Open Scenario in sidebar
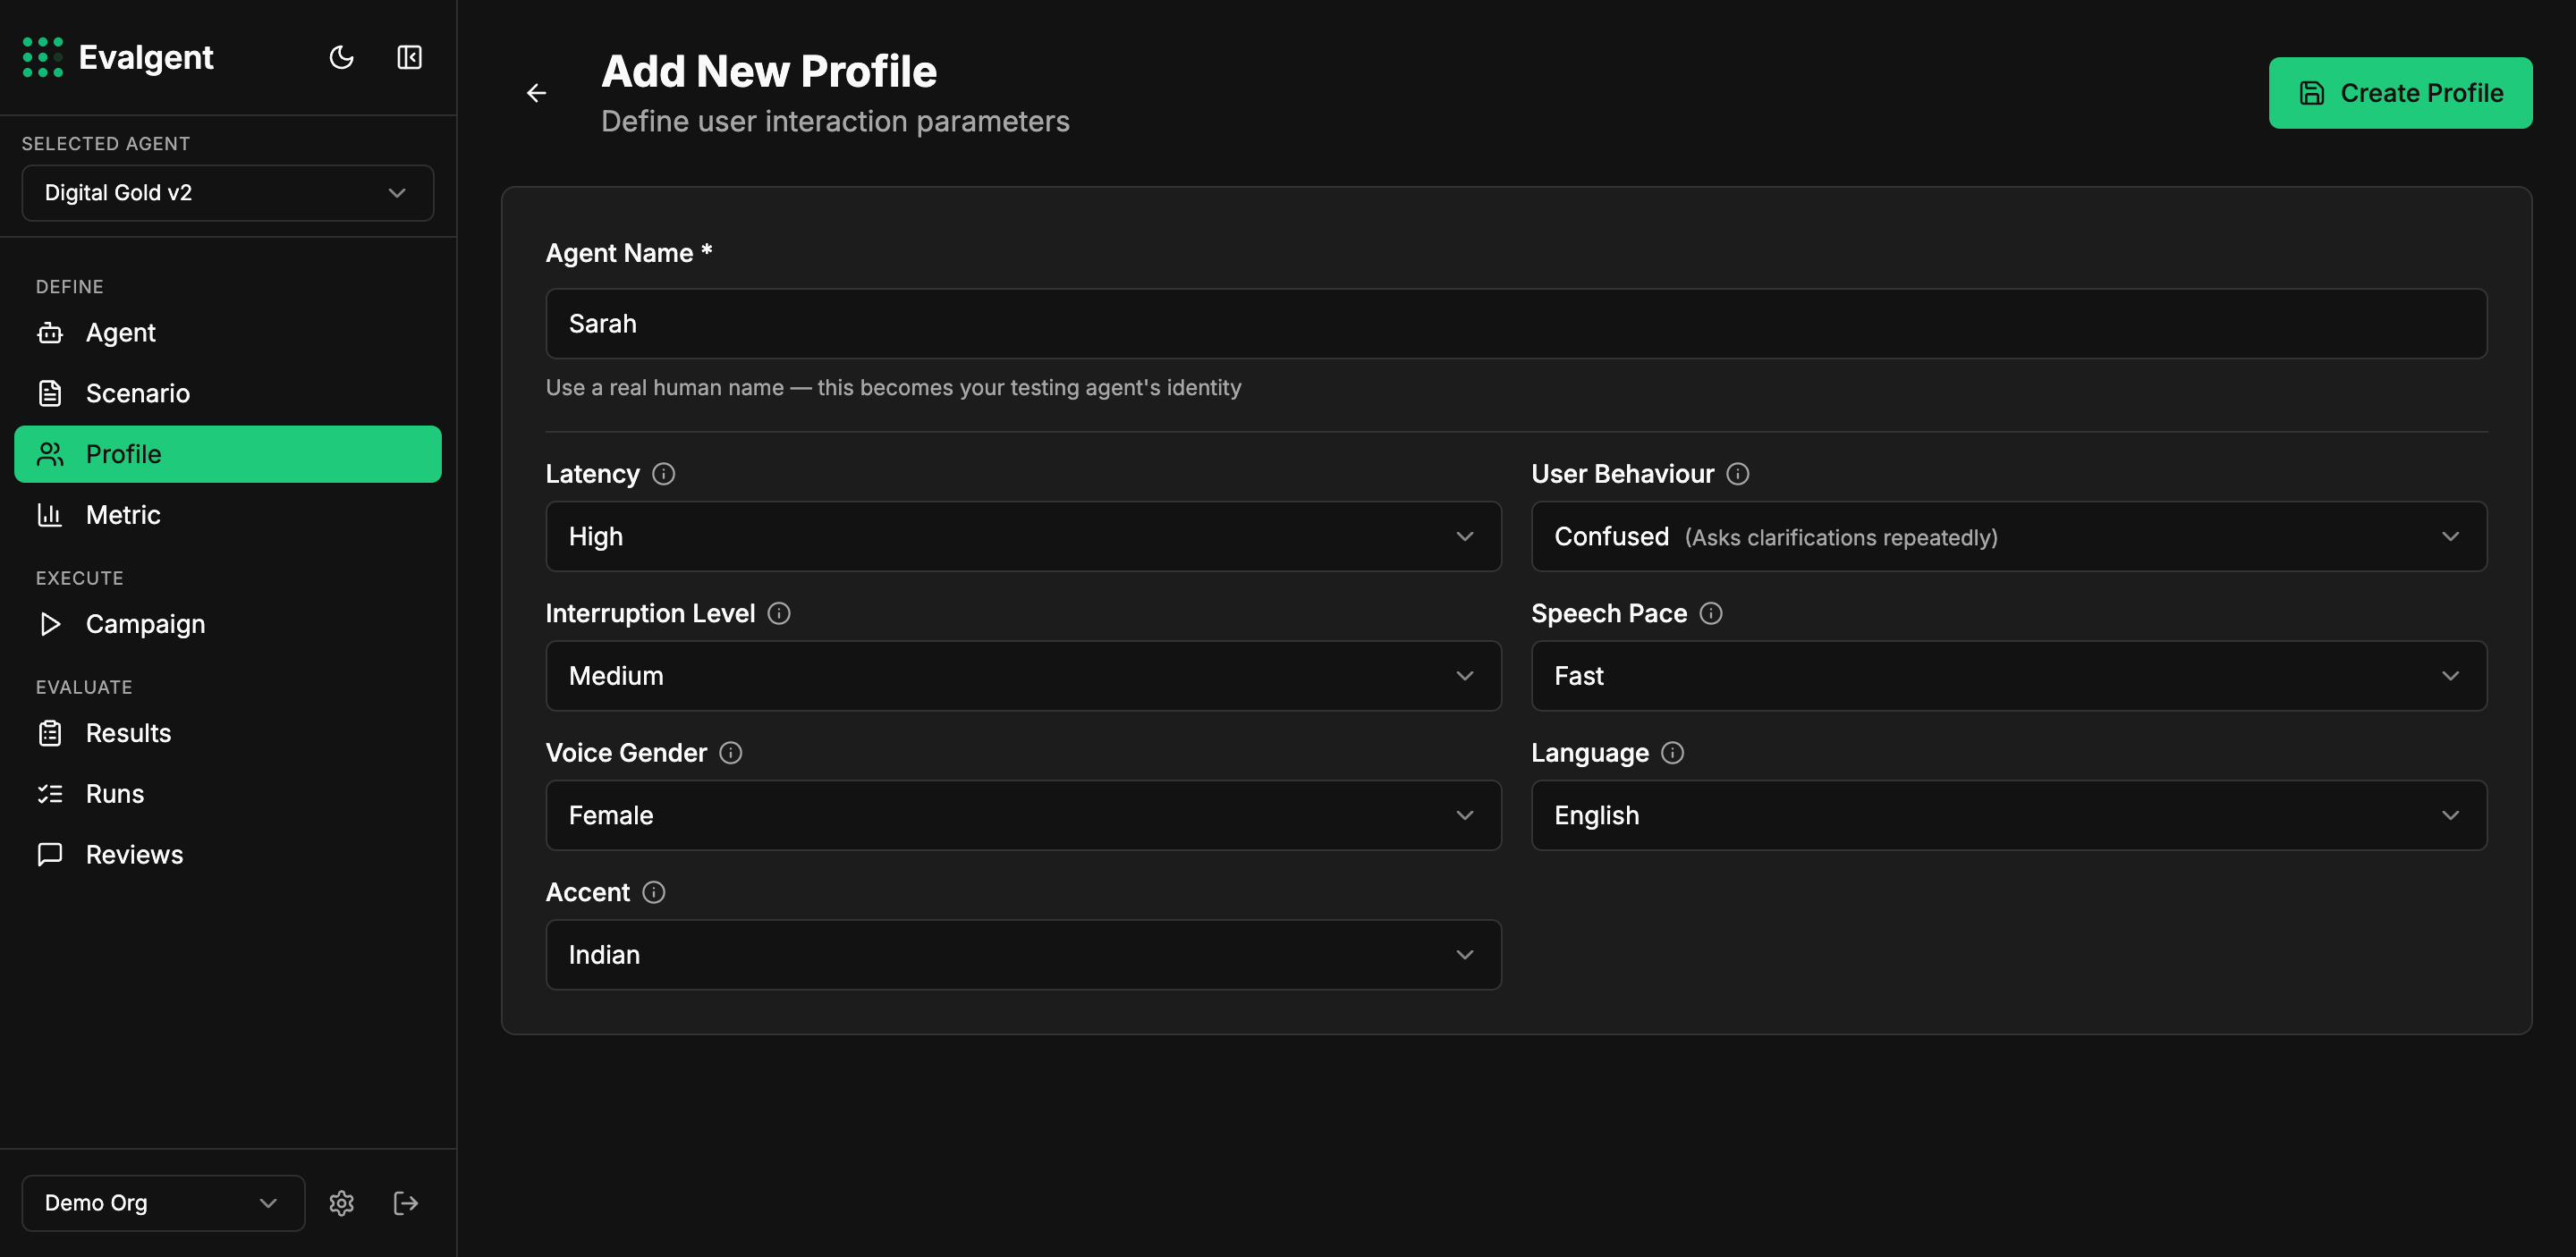This screenshot has height=1257, width=2576. coord(137,393)
